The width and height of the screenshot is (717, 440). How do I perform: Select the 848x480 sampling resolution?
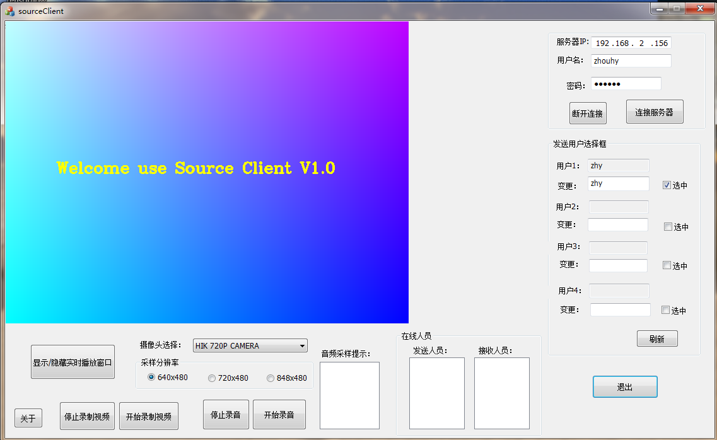(271, 378)
